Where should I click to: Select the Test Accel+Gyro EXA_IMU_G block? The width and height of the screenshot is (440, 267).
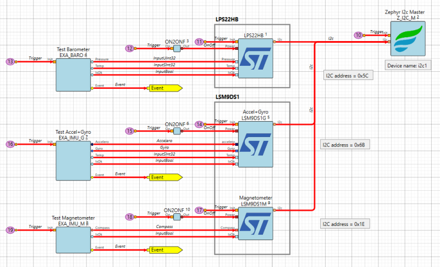point(73,161)
